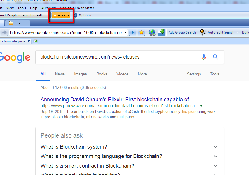Expand the Extract People in search results dropdown
Viewport: 249px width, 175px height.
(48, 15)
